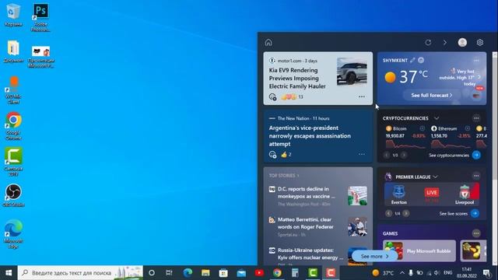
Task: Launch Camtasia from the desktop
Action: (13, 162)
